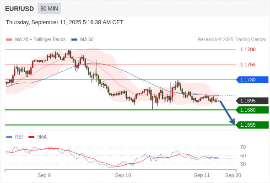This screenshot has height=183, width=270.
Task: Click the 1.1780 resistance level label
Action: (x=248, y=49)
